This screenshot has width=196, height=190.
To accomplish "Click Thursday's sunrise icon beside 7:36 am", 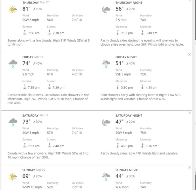I will point(25,32).
